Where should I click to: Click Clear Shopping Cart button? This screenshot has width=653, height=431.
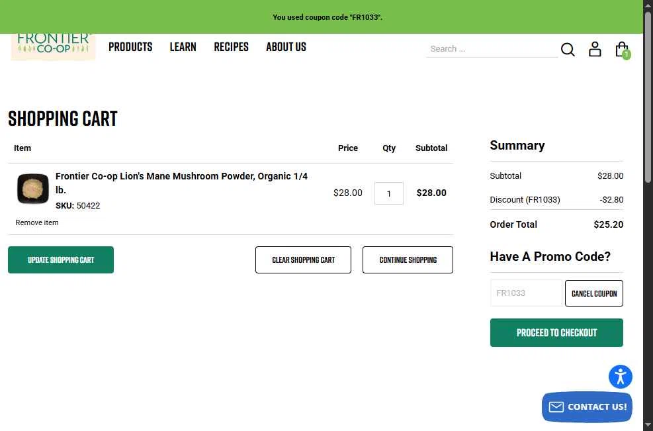tap(303, 260)
